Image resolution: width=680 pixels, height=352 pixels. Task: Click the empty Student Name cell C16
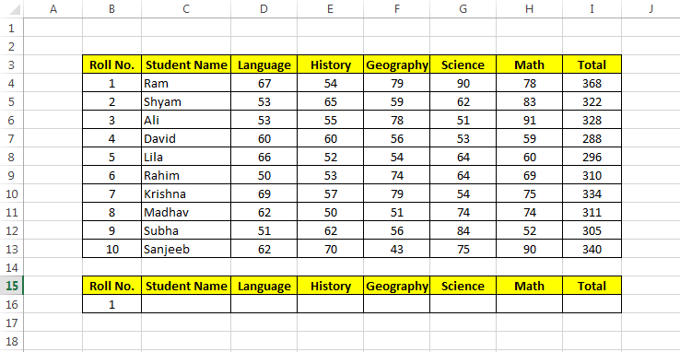186,304
